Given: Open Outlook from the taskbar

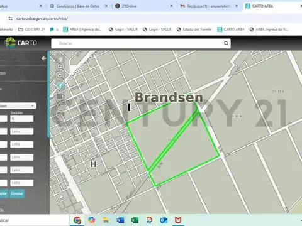Looking at the screenshot, I should click(x=164, y=220).
